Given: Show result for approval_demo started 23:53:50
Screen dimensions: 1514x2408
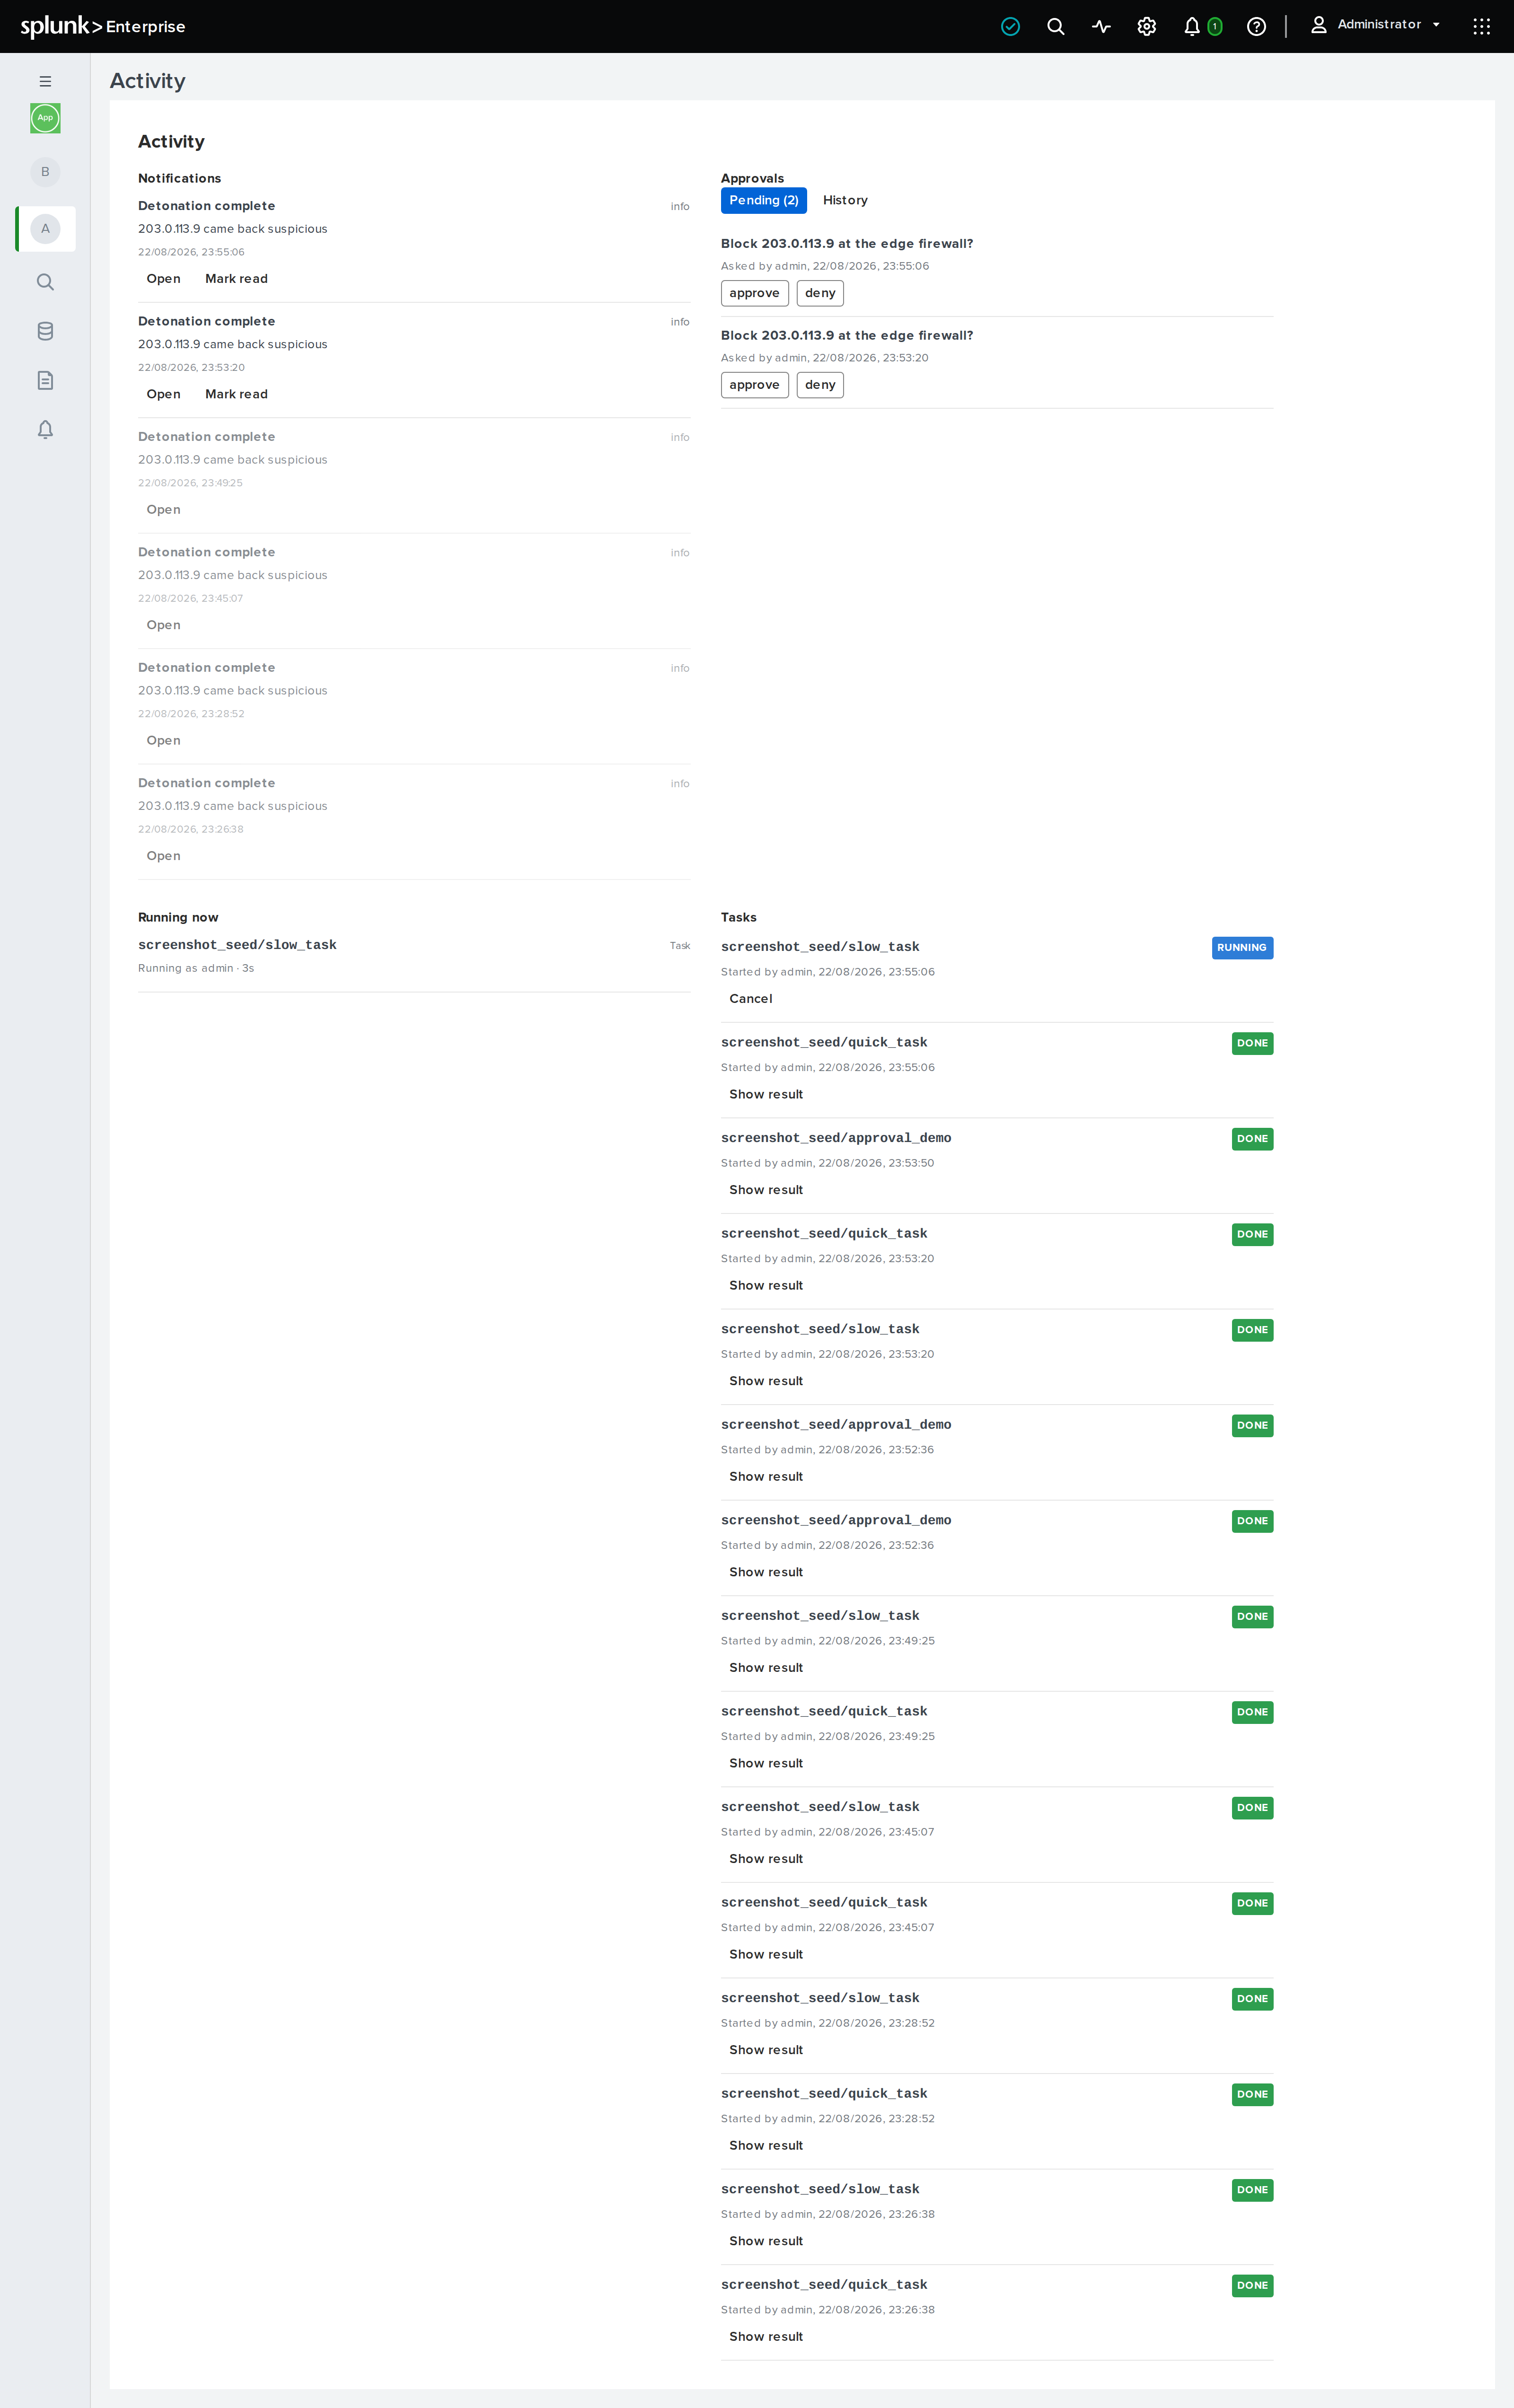Looking at the screenshot, I should tap(766, 1190).
